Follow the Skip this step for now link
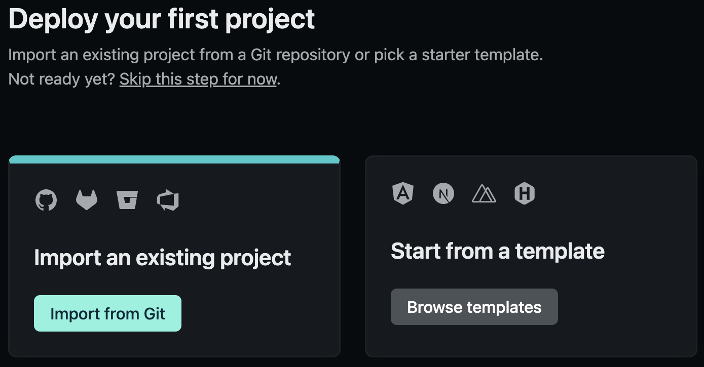Image resolution: width=704 pixels, height=367 pixels. [x=198, y=79]
